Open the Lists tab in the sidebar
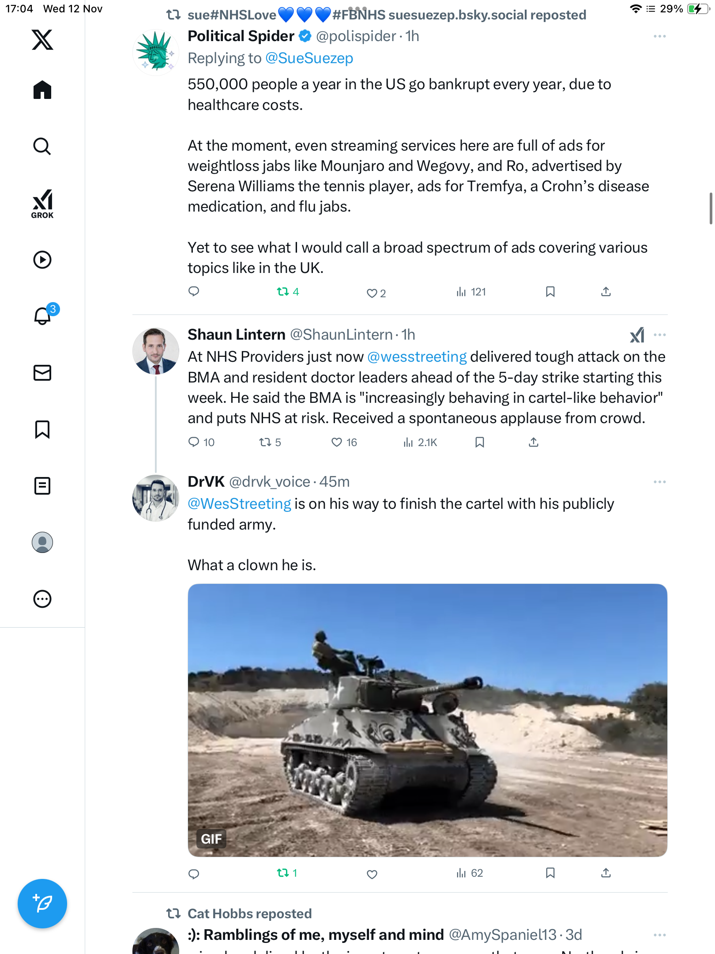 pos(42,486)
